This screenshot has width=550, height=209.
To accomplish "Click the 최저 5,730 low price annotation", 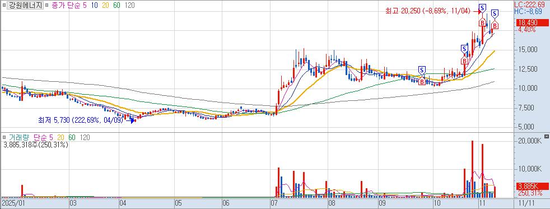I will 80,120.
